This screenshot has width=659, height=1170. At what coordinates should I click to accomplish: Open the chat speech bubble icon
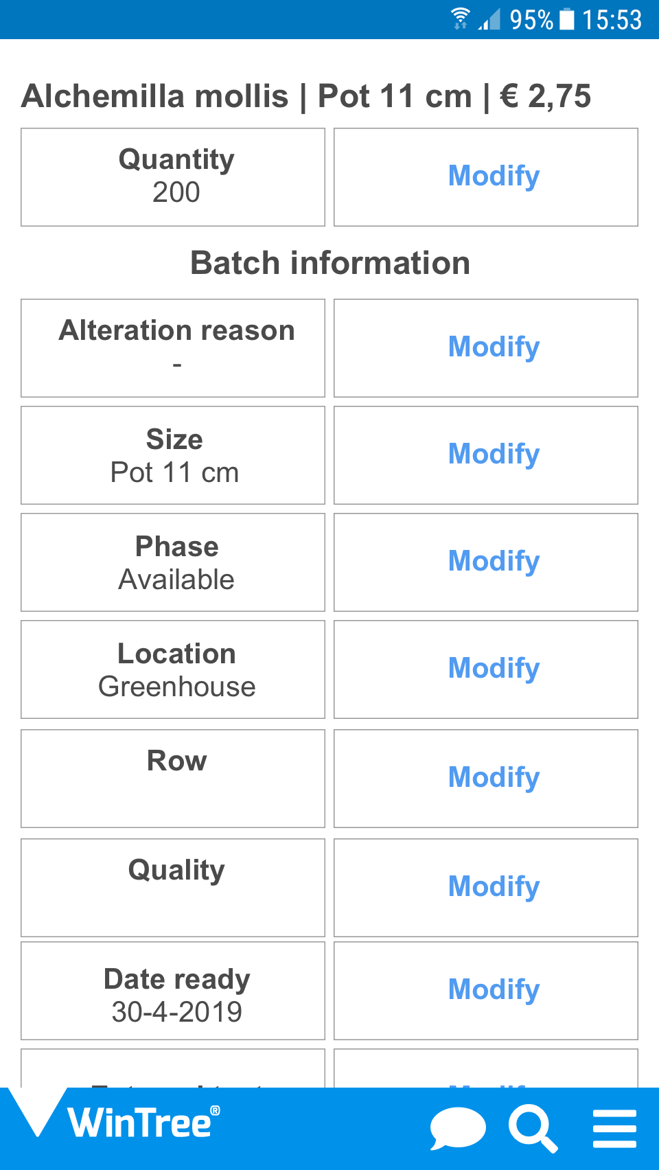pos(458,1128)
